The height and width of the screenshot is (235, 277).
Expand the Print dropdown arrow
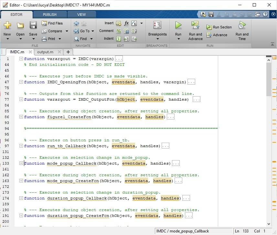[x=60, y=39]
